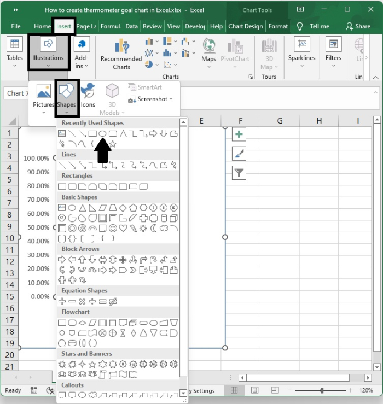The height and width of the screenshot is (404, 383).
Task: Click the Chart Elements plus button
Action: coord(239,134)
